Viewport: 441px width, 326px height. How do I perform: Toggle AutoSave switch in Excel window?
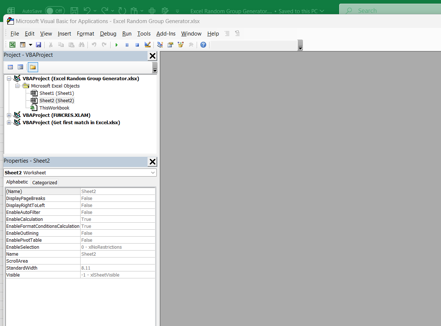pos(55,11)
